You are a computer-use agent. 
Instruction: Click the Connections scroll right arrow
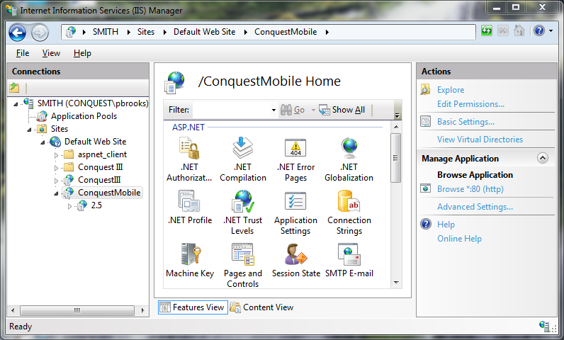pyautogui.click(x=143, y=310)
